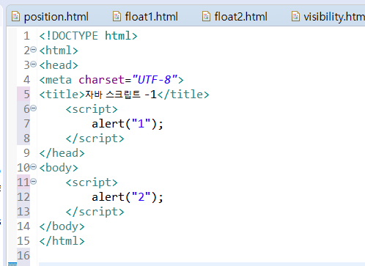This screenshot has height=266, width=365.
Task: Click the </script> tag on line 13
Action: (x=95, y=212)
